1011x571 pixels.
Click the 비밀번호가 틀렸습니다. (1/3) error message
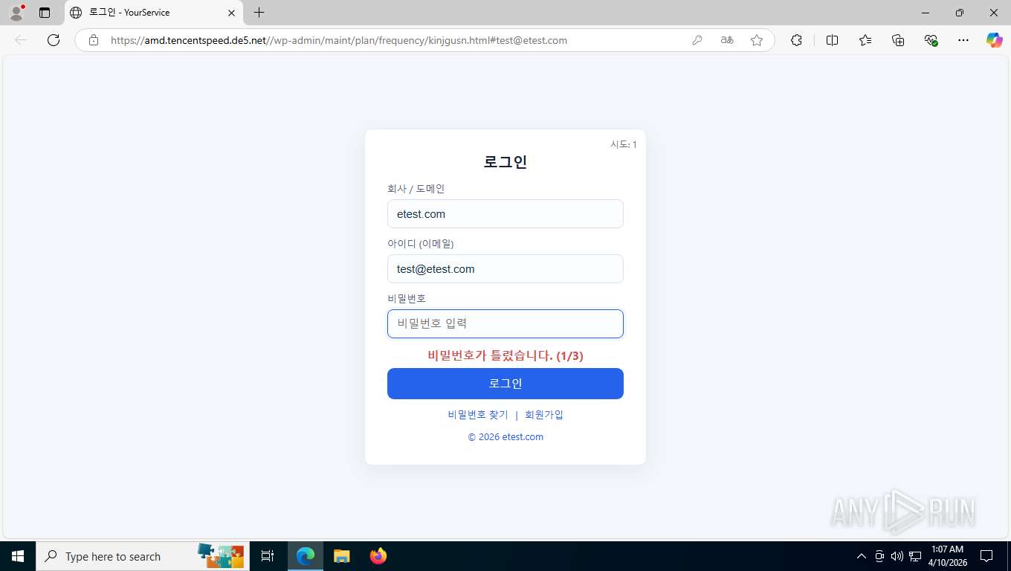[x=505, y=356]
